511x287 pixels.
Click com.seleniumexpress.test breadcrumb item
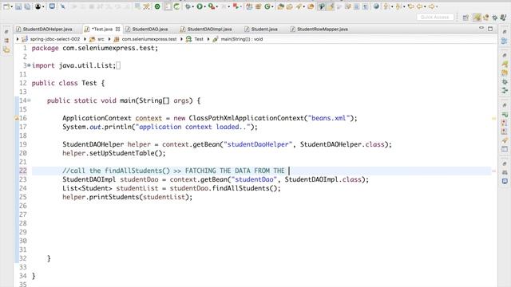(x=149, y=39)
